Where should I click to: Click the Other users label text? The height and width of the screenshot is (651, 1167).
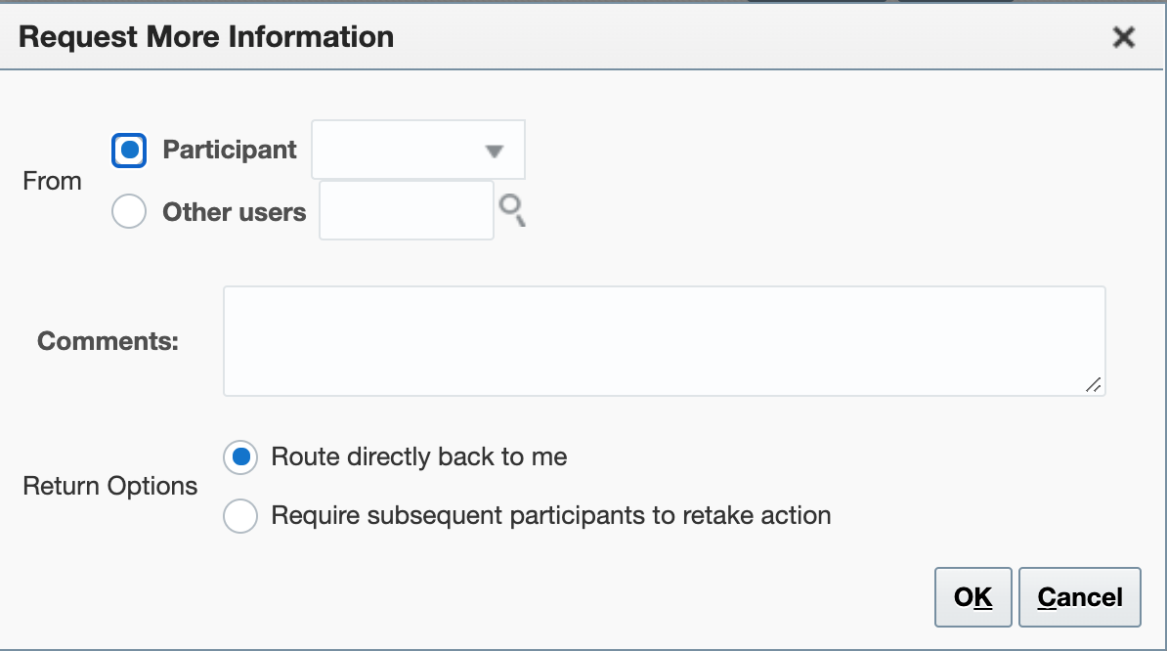pyautogui.click(x=234, y=212)
